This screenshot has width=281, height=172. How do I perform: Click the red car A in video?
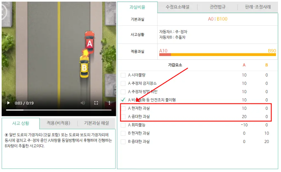pyautogui.click(x=90, y=42)
